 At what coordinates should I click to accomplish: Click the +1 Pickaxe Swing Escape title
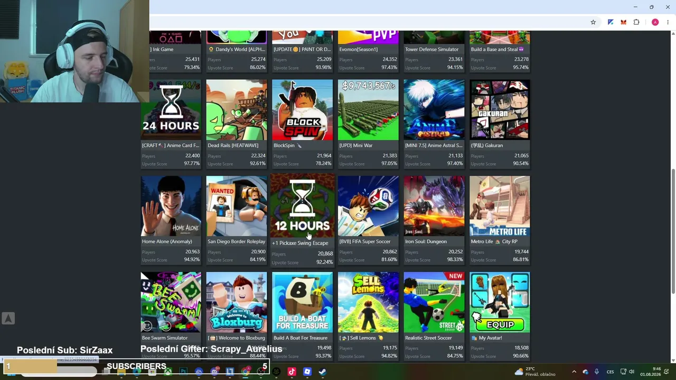pyautogui.click(x=300, y=243)
